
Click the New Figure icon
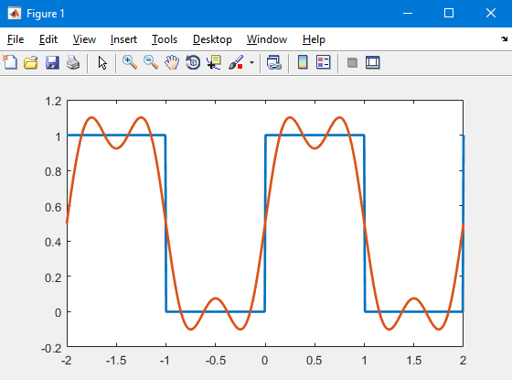pyautogui.click(x=10, y=62)
